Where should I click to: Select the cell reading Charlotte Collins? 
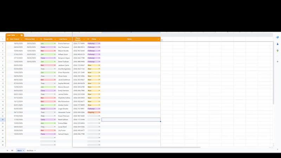64,98
